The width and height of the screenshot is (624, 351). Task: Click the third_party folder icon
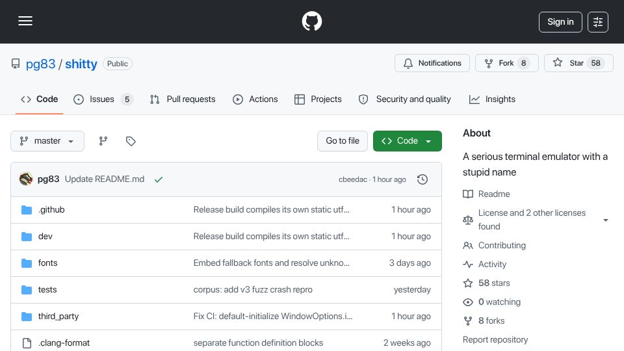coord(27,317)
